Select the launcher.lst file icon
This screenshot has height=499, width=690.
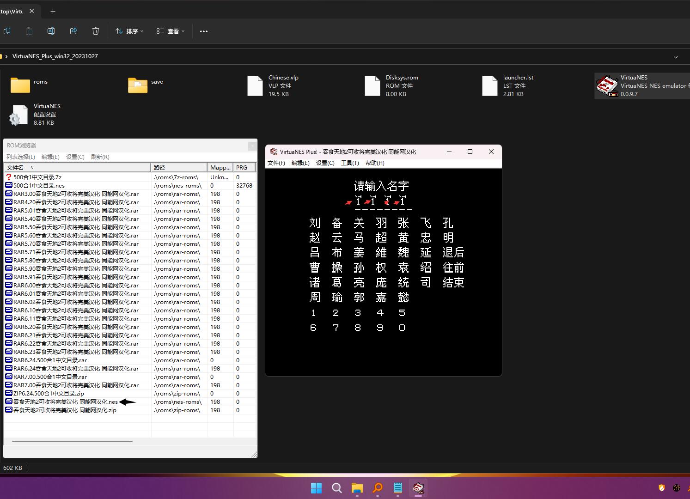coord(490,86)
